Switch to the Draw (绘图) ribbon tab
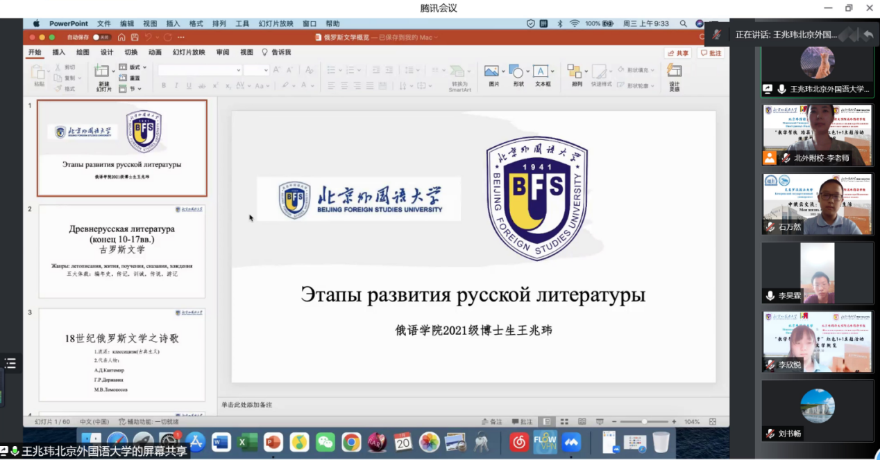Viewport: 880px width, 460px height. pos(83,53)
